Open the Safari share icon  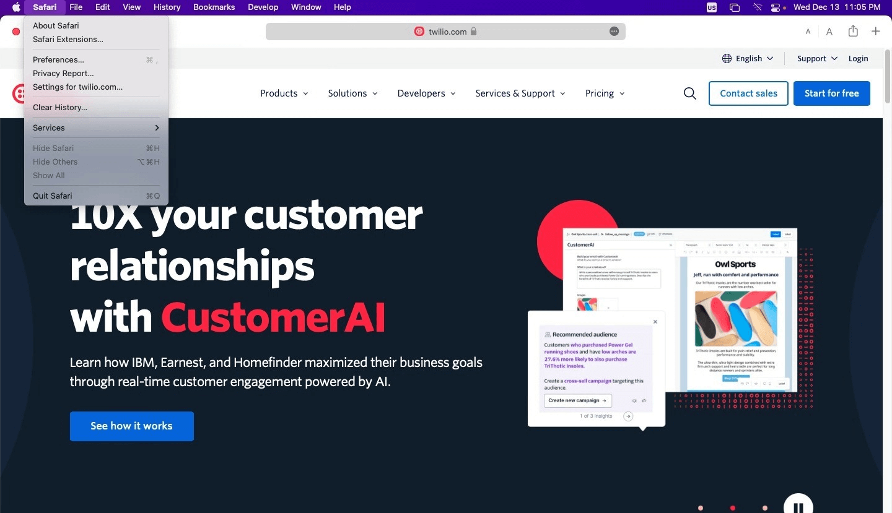[853, 31]
